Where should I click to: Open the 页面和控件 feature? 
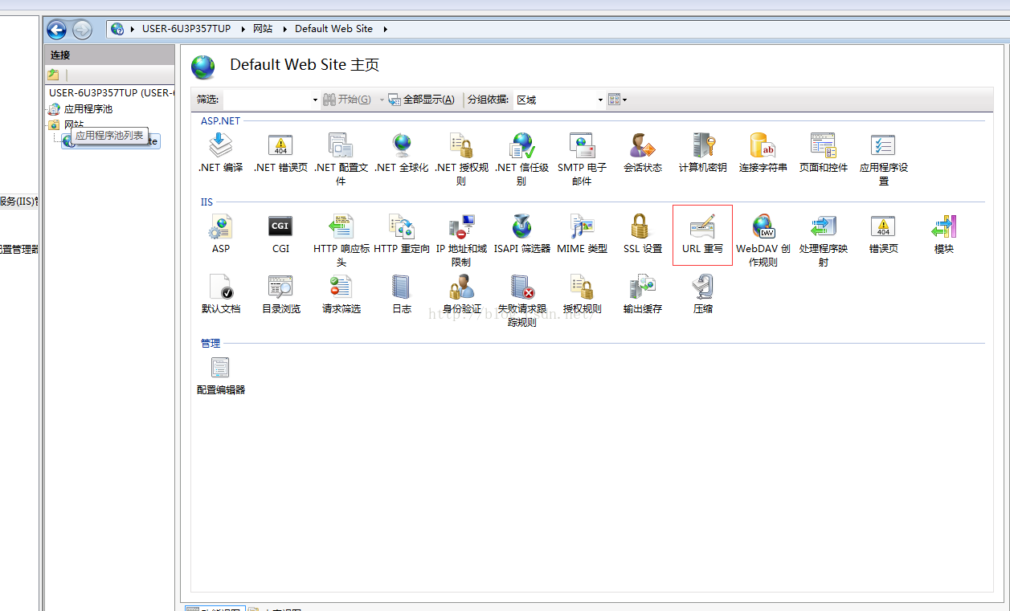[x=823, y=153]
